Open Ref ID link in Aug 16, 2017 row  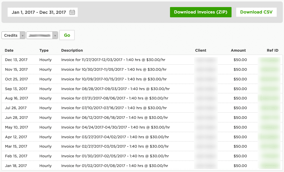point(268,98)
